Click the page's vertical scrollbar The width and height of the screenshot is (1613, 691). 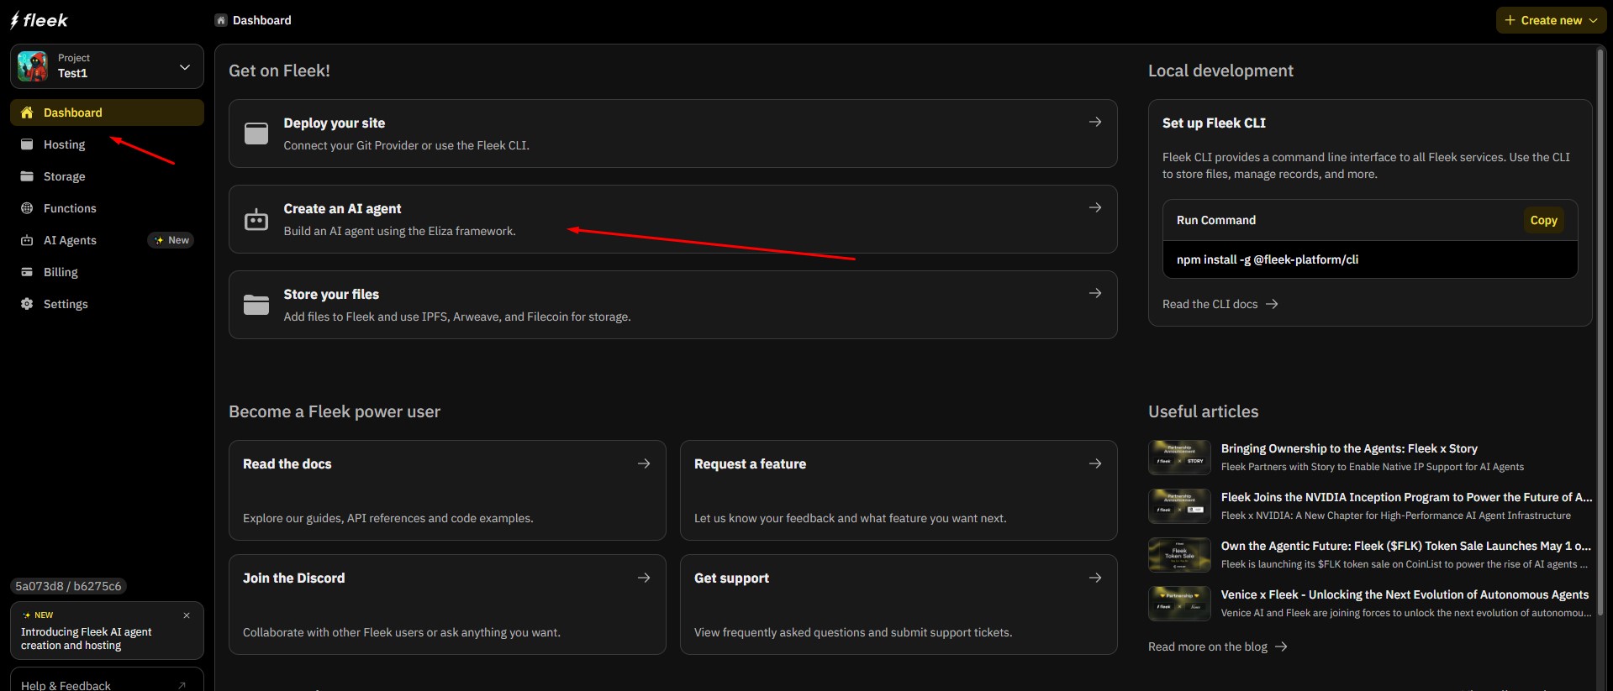pos(1600,336)
